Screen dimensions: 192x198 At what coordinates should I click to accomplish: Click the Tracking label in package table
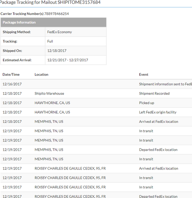pyautogui.click(x=10, y=41)
